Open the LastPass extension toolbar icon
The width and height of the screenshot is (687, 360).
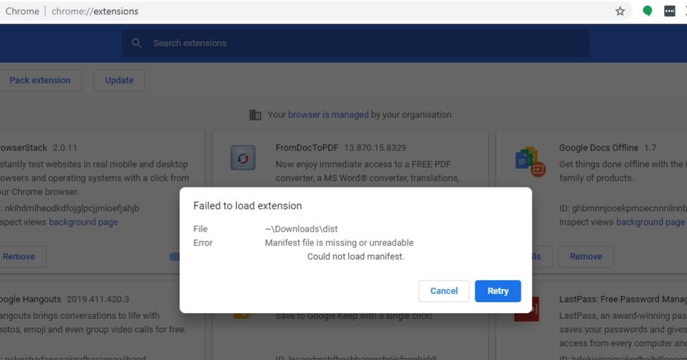(669, 11)
